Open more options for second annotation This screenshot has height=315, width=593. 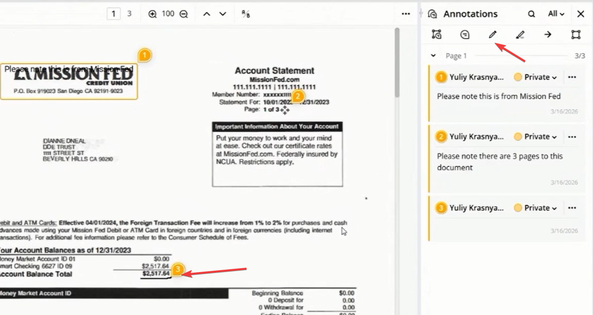click(572, 137)
